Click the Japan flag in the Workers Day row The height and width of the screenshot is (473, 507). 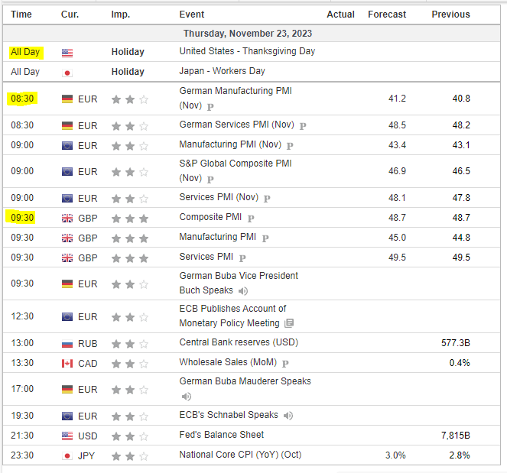tap(67, 73)
